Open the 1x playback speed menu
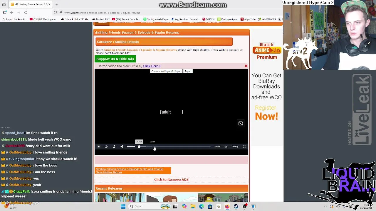 click(x=226, y=147)
